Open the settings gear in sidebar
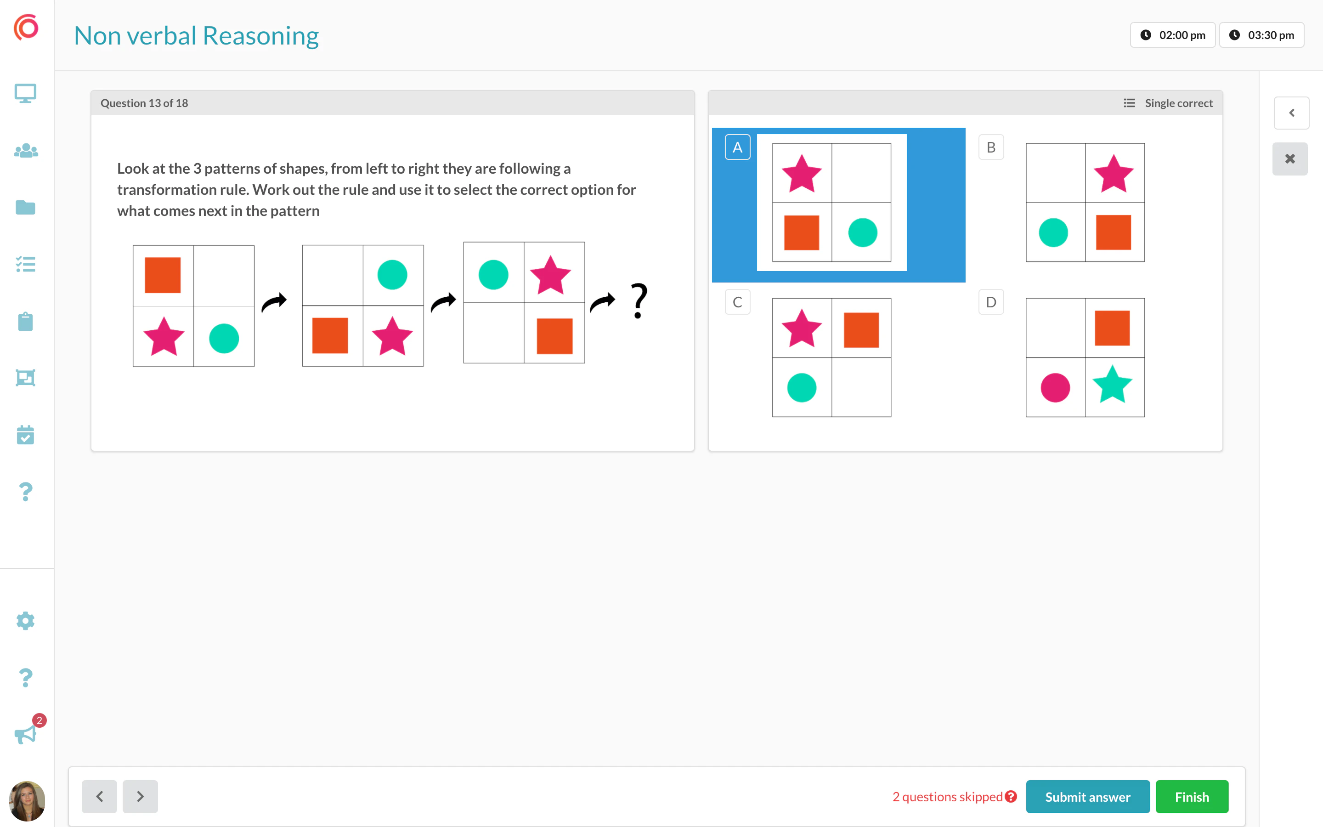 [26, 621]
